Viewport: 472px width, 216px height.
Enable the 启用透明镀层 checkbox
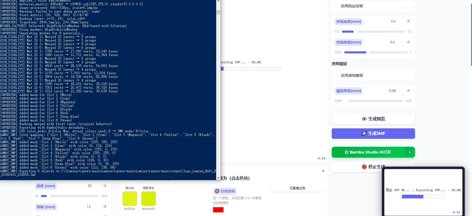(337, 75)
